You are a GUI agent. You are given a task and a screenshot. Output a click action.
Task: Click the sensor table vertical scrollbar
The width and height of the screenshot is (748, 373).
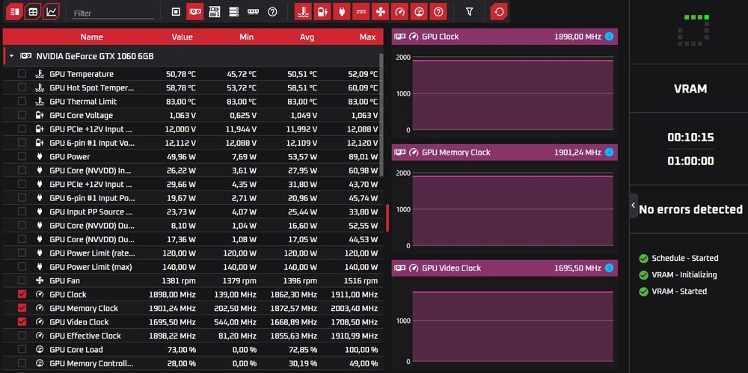[381, 115]
